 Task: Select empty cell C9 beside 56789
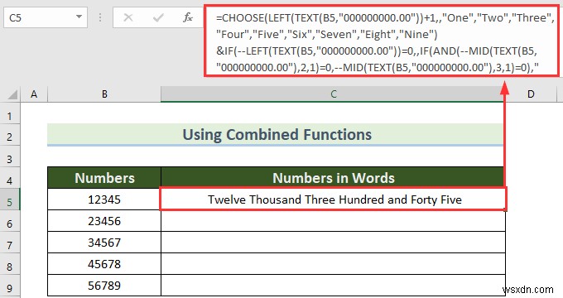click(x=333, y=286)
